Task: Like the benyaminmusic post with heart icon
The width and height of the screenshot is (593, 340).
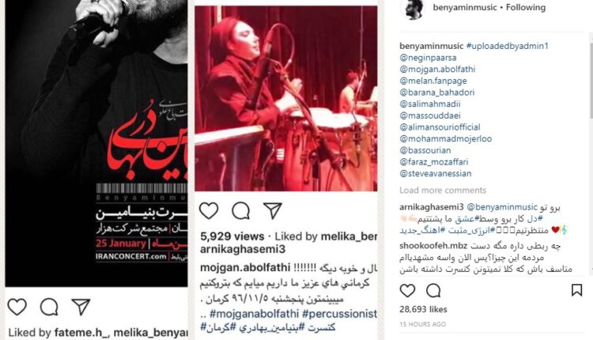Action: [407, 290]
